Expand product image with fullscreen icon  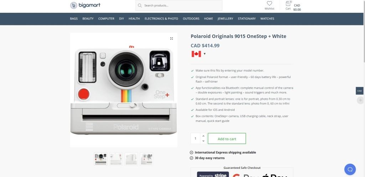tap(171, 38)
